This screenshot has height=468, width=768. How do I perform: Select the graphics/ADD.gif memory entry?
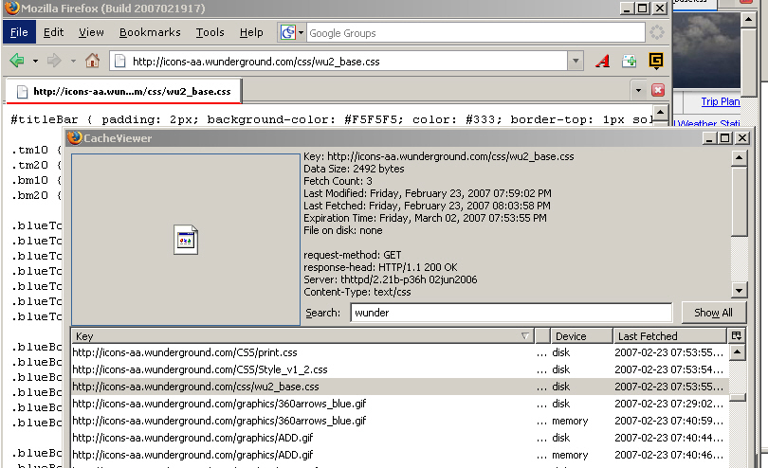(x=400, y=455)
